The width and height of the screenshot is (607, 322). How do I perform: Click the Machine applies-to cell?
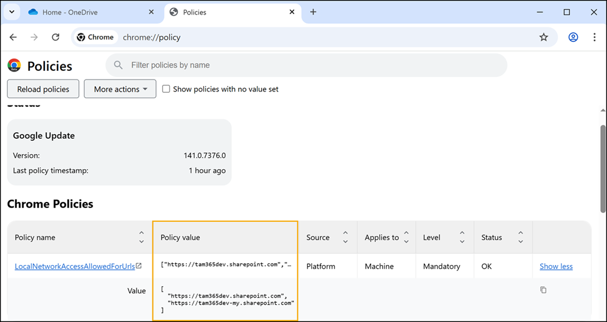coord(379,266)
